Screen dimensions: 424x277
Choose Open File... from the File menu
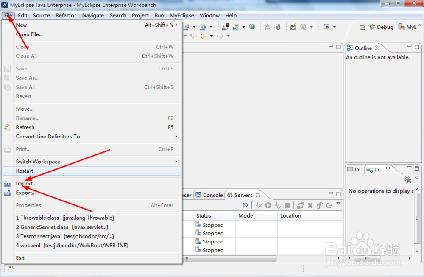[92, 34]
